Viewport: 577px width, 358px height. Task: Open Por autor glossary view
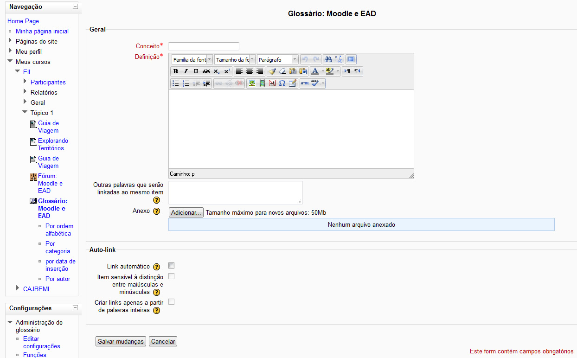pos(58,279)
